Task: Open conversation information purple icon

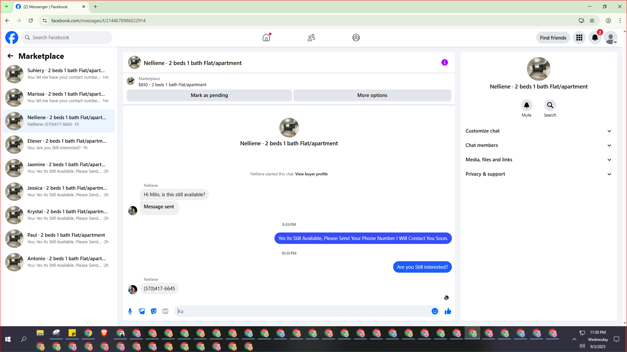Action: (445, 62)
